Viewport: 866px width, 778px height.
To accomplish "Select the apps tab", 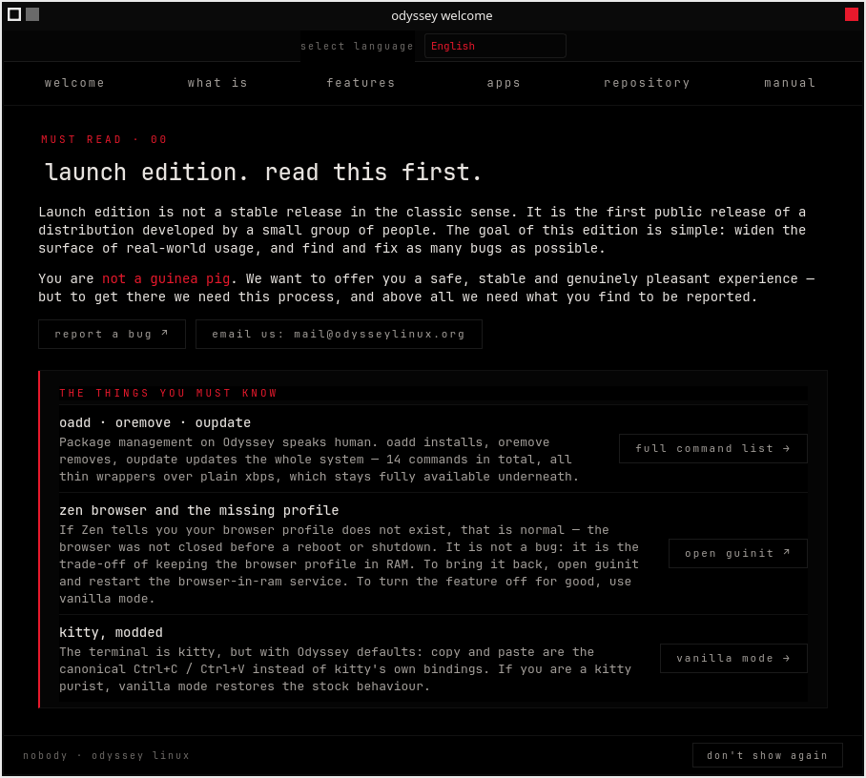I will [504, 83].
